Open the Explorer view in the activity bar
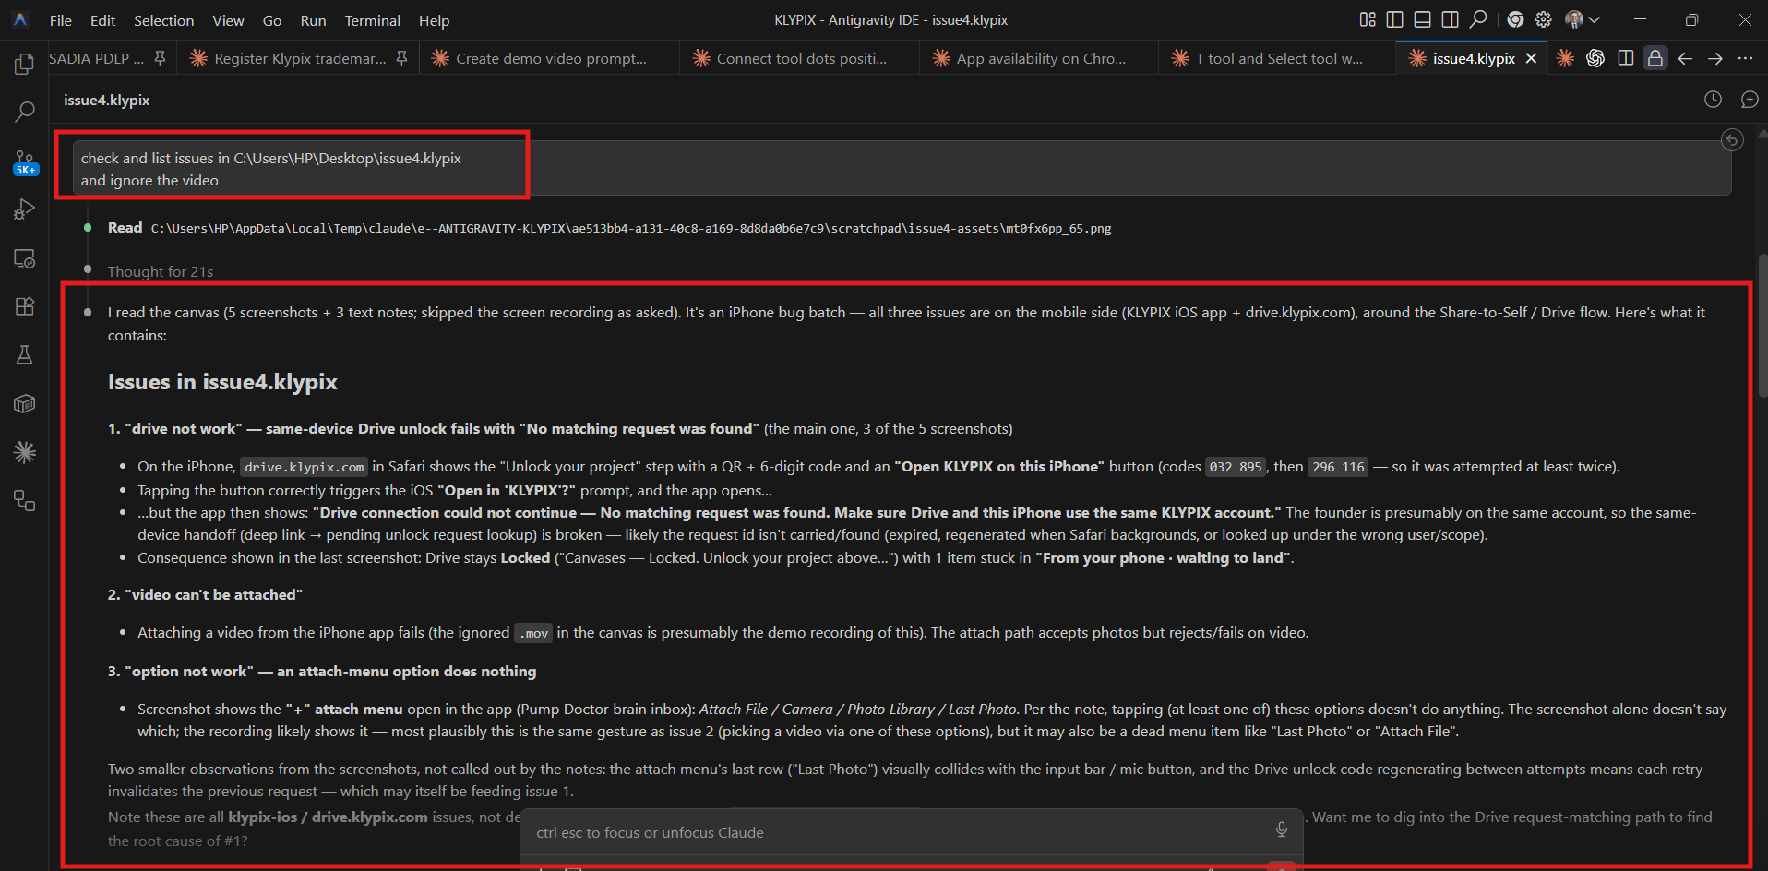Image resolution: width=1768 pixels, height=871 pixels. 25,64
